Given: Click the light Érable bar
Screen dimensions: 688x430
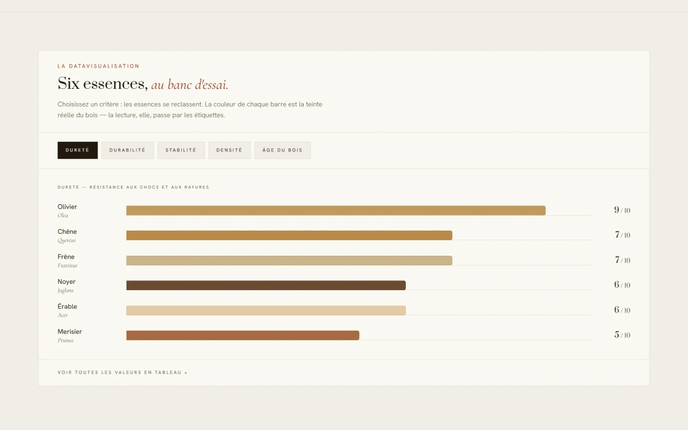Looking at the screenshot, I should (266, 310).
